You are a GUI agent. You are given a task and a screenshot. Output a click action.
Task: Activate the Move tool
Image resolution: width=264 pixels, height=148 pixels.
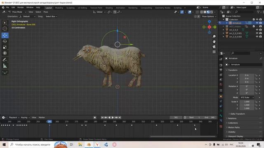pyautogui.click(x=5, y=35)
